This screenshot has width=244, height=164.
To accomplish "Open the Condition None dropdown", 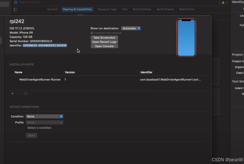I will point(44,116).
